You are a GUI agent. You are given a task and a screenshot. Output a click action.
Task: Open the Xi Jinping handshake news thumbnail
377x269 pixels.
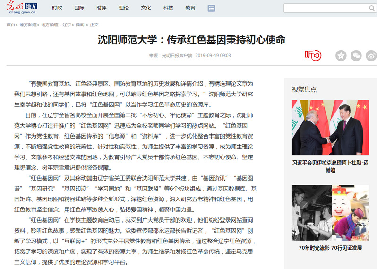coord(330,127)
